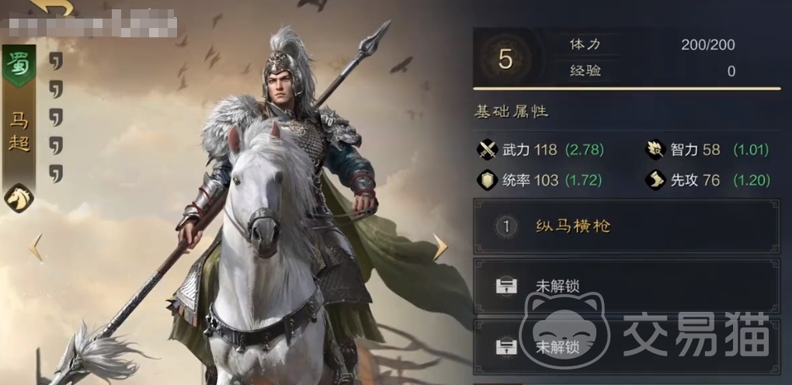Screen dimensions: 792x385
Task: Show the previous hero with left arrow
Action: pyautogui.click(x=36, y=247)
